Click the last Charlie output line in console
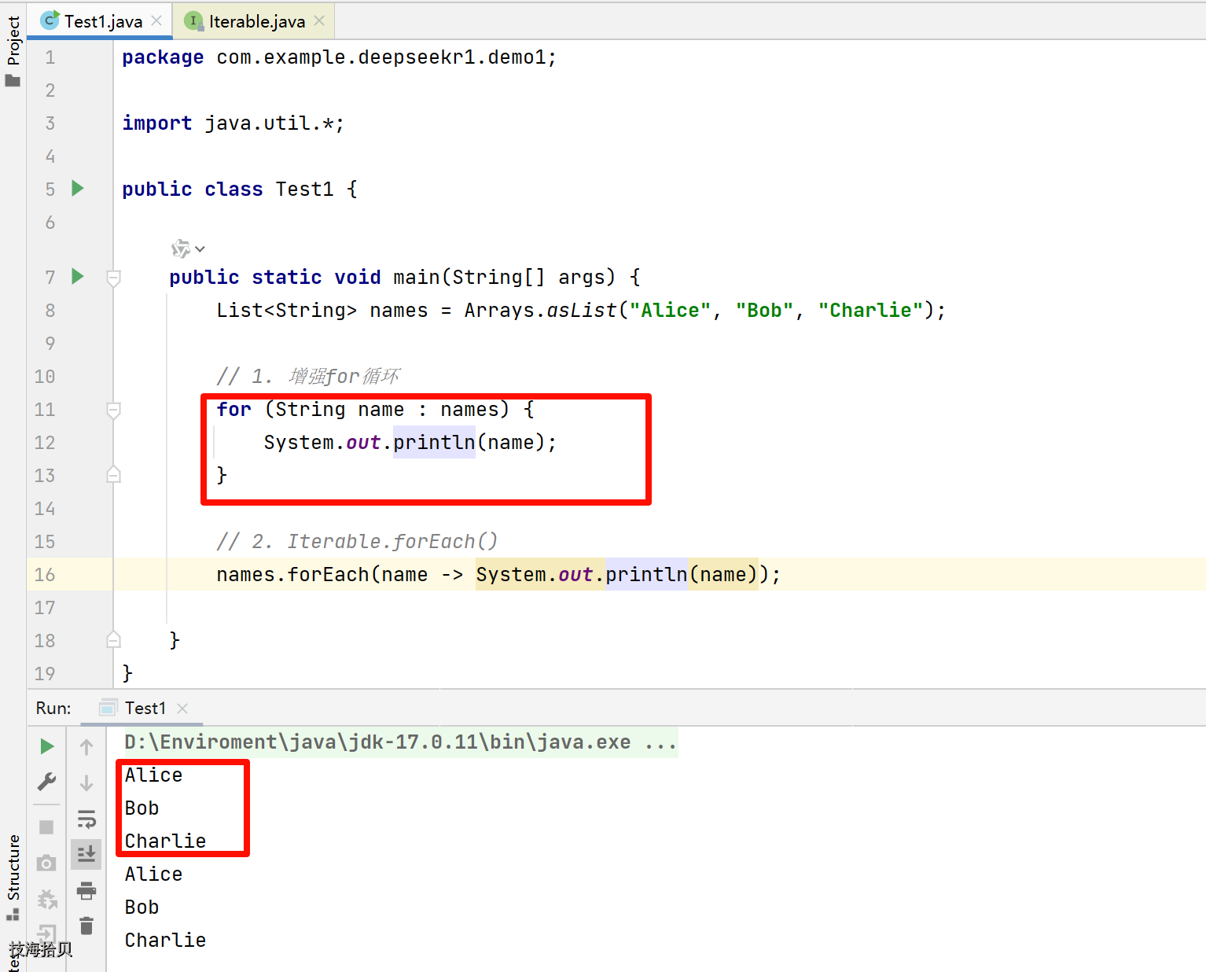The height and width of the screenshot is (972, 1206). (165, 941)
